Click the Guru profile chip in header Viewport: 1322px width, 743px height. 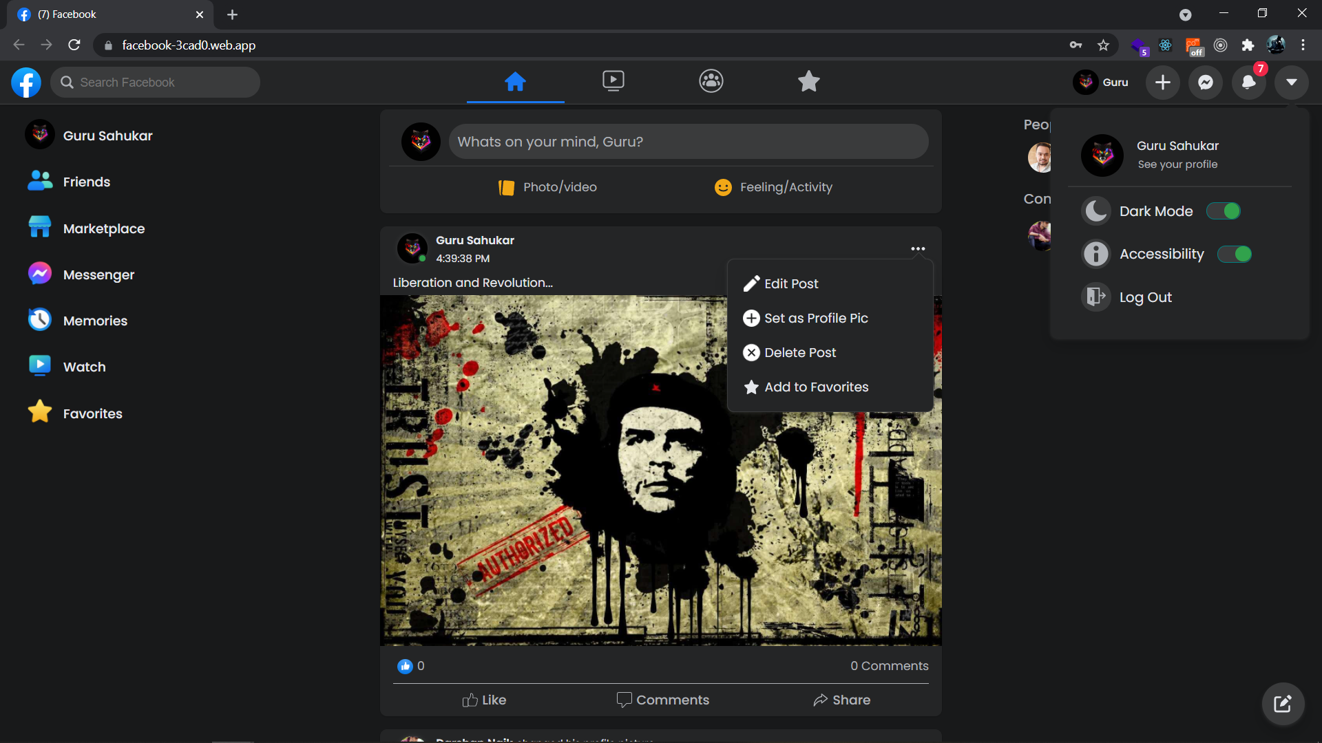click(1101, 83)
